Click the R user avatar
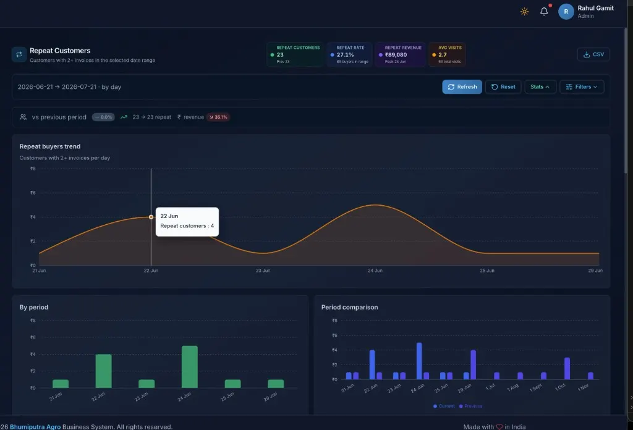Viewport: 633px width, 430px height. click(566, 12)
